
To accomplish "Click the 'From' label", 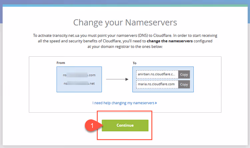I will click(61, 63).
